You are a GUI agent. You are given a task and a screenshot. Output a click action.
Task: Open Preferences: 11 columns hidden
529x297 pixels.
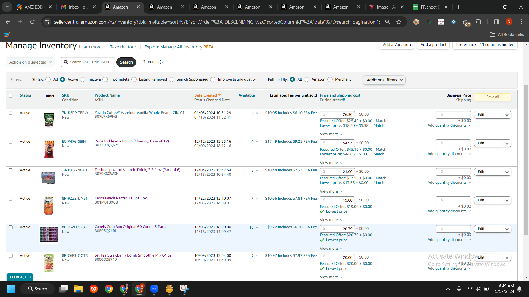tap(485, 45)
